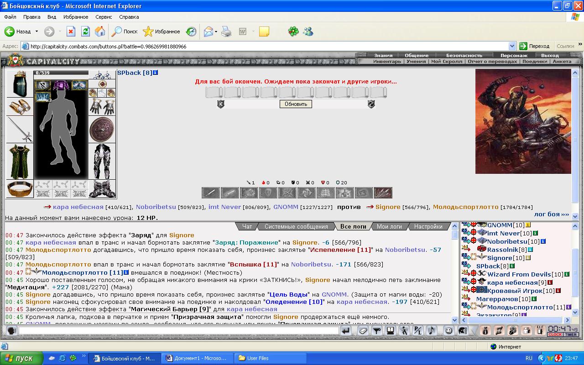Click the boots equipment slot
Viewport: 584px width, 365px height.
[x=102, y=189]
